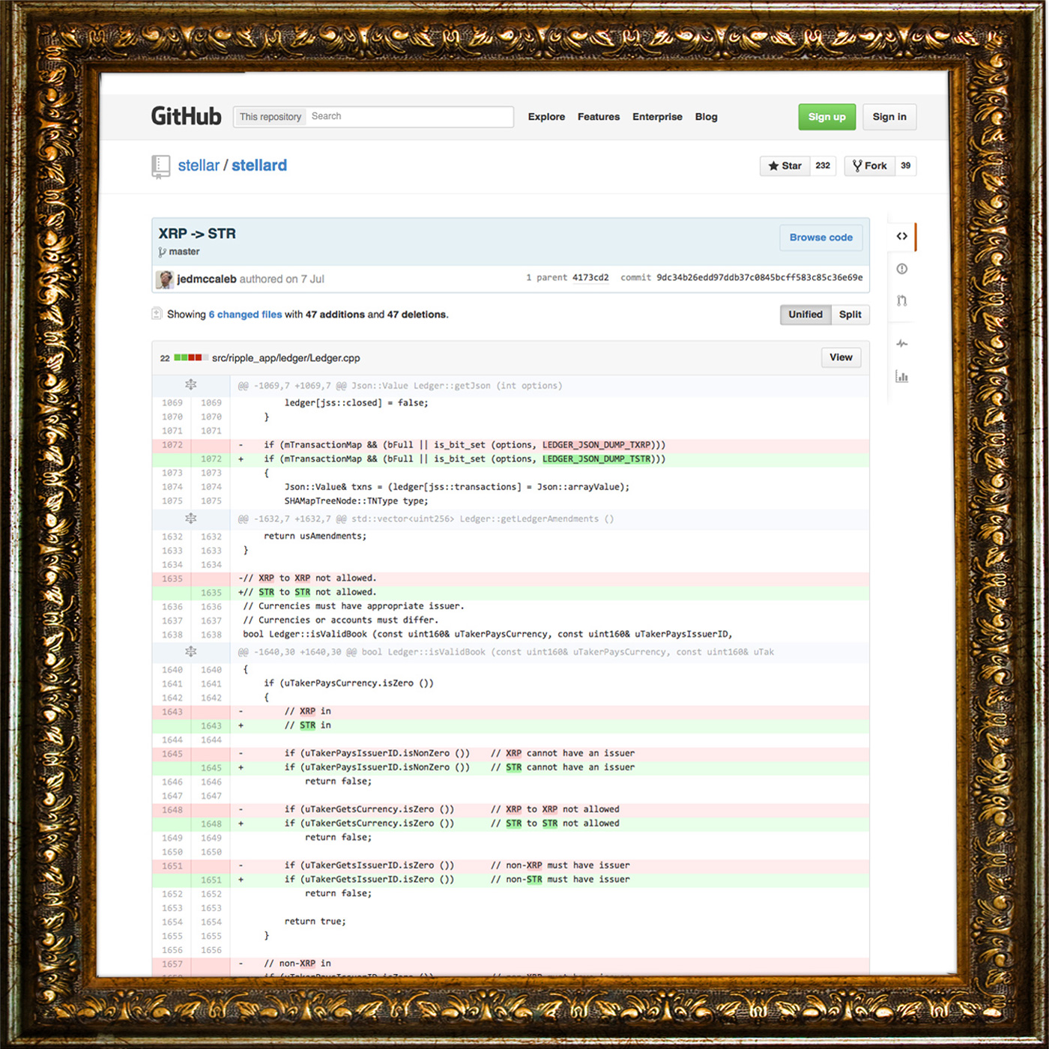Open the 6 changed files link
The image size is (1049, 1049).
(x=245, y=314)
